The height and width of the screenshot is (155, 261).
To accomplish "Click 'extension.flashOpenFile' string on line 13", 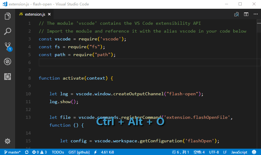I will pos(197,117).
